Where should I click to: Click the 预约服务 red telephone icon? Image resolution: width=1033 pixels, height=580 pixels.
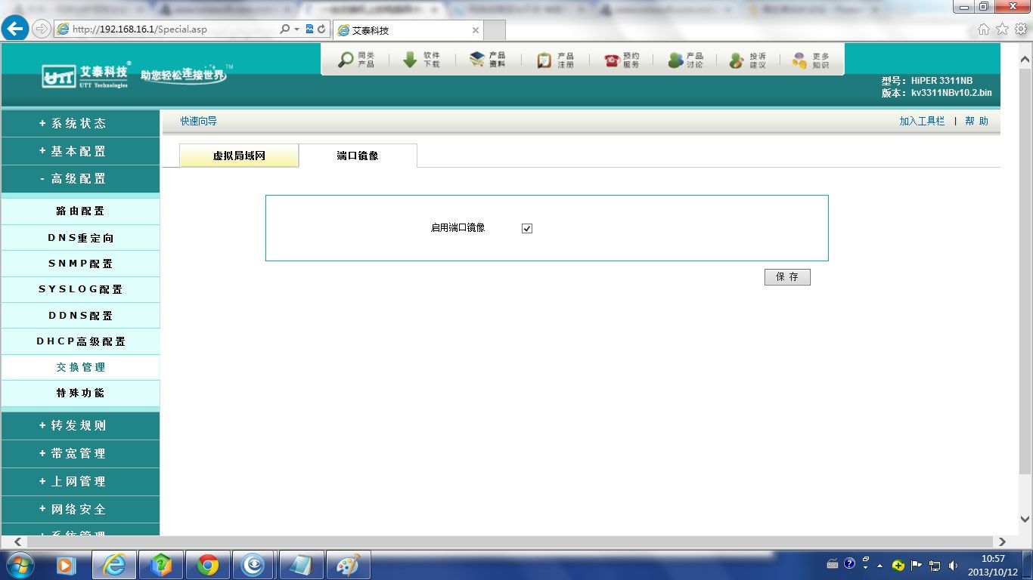pos(612,60)
